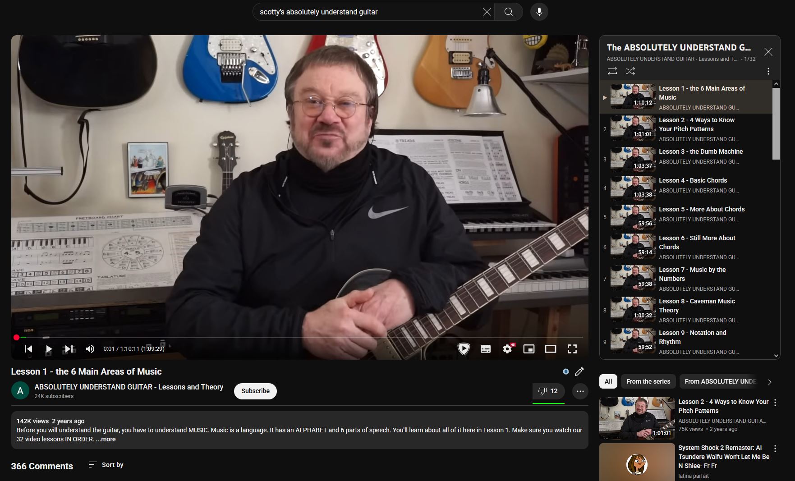Toggle subtitles/closed captions
The width and height of the screenshot is (795, 481).
click(x=486, y=348)
